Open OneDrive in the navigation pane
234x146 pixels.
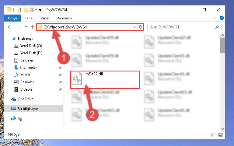25,99
